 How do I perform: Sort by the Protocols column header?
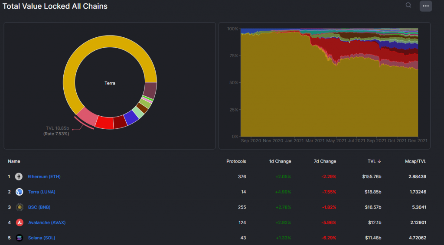(x=236, y=161)
